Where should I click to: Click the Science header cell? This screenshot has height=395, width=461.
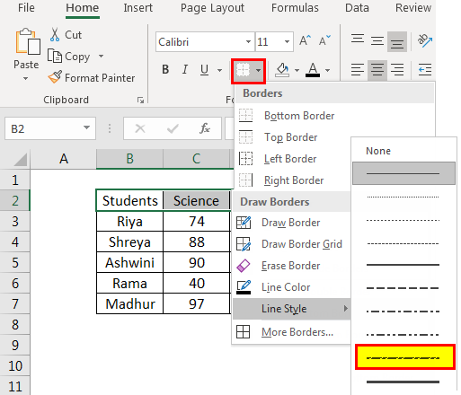coord(197,200)
